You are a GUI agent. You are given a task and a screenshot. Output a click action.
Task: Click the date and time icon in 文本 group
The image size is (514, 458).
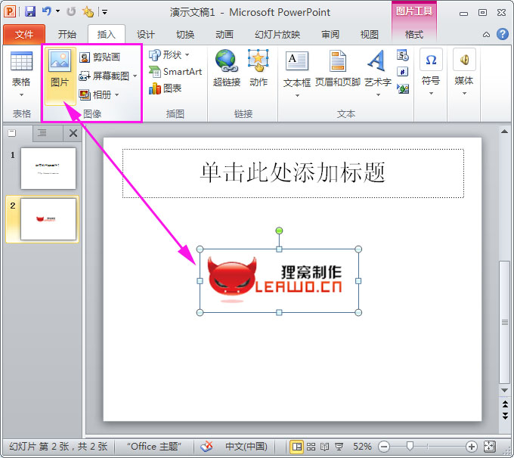tap(403, 54)
